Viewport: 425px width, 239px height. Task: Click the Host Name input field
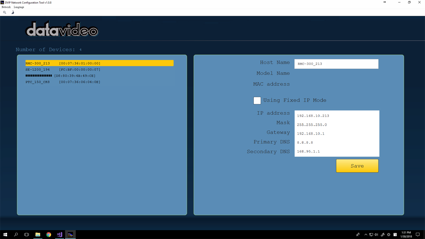click(x=336, y=64)
